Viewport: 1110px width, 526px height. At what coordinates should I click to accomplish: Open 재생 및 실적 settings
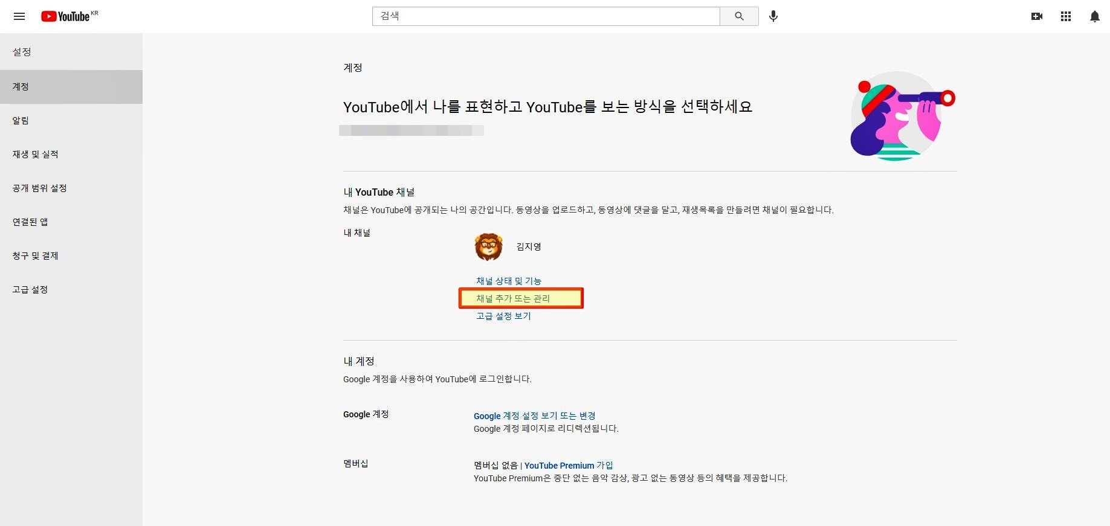coord(71,154)
